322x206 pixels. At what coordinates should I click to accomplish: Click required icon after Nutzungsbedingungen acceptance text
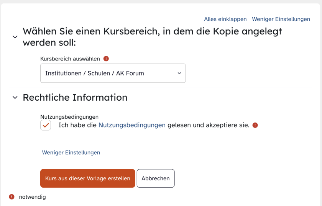click(255, 125)
